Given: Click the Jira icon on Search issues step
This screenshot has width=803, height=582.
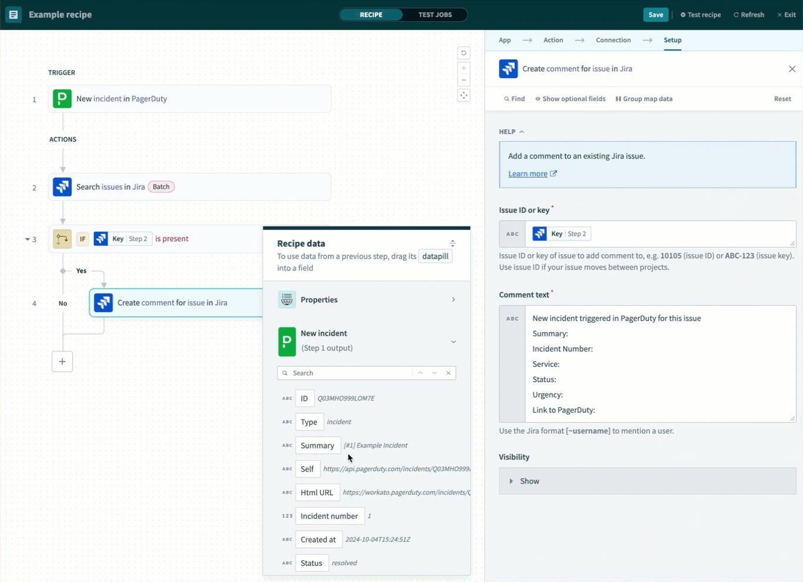Looking at the screenshot, I should pyautogui.click(x=62, y=186).
